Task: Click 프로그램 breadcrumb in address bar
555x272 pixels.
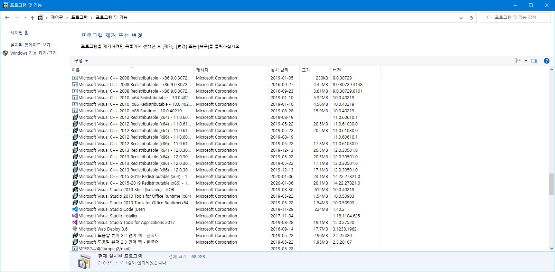Action: 79,17
